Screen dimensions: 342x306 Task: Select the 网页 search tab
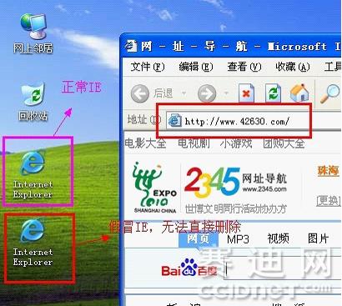tap(199, 238)
